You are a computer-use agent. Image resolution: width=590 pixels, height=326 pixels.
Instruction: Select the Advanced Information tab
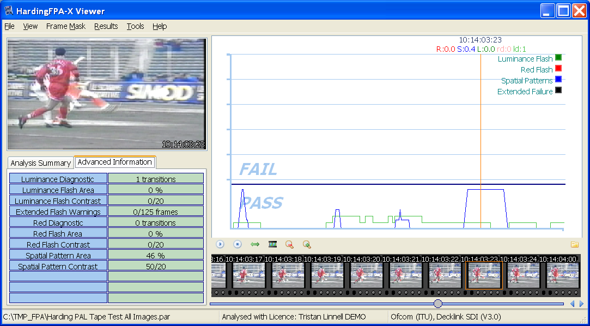coord(115,162)
